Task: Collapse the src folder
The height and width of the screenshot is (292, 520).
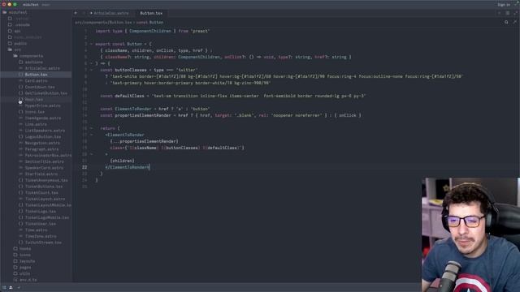Action: click(x=17, y=49)
